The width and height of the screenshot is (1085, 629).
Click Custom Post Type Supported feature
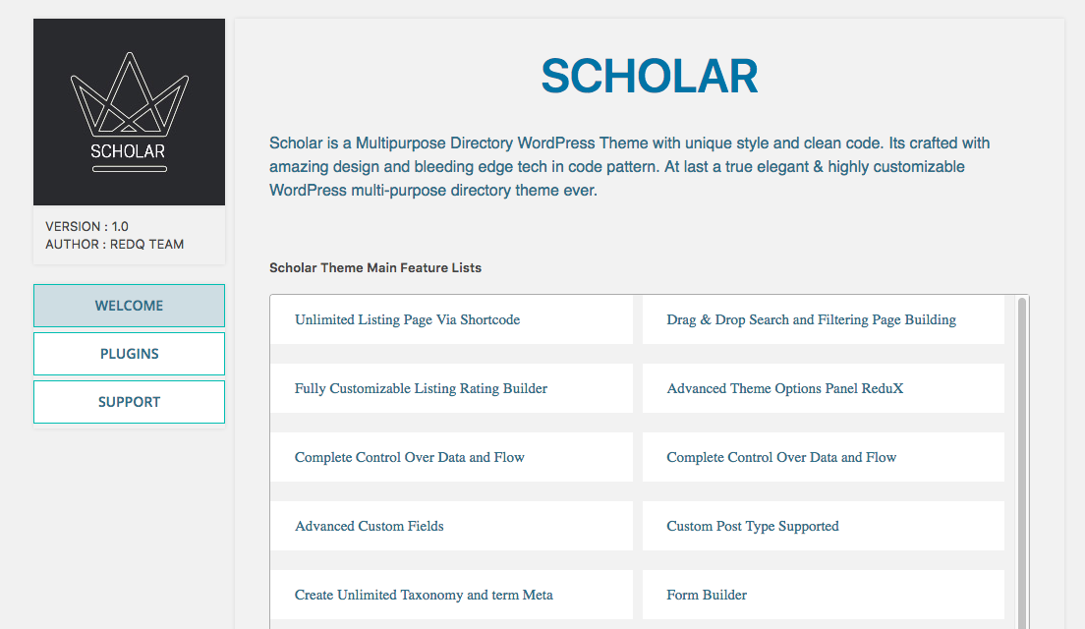click(753, 527)
